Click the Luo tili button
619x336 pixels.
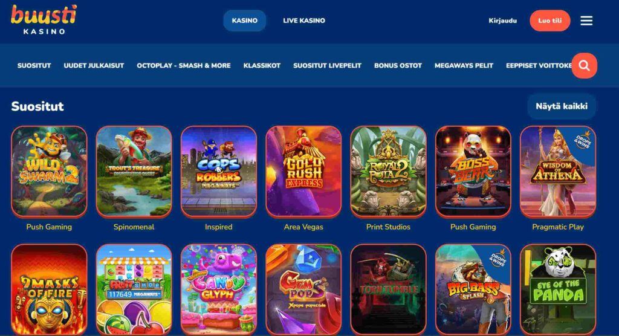point(550,21)
